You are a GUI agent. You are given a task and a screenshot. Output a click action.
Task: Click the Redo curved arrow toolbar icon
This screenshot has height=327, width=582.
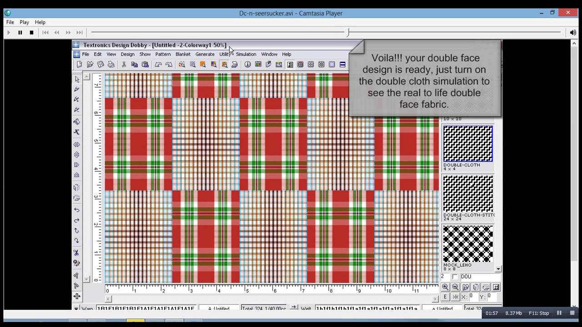pyautogui.click(x=169, y=64)
